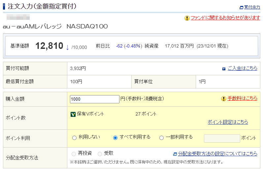Open ファンドに関するお知らせがあります notice link
263x172 pixels.
(x=225, y=18)
